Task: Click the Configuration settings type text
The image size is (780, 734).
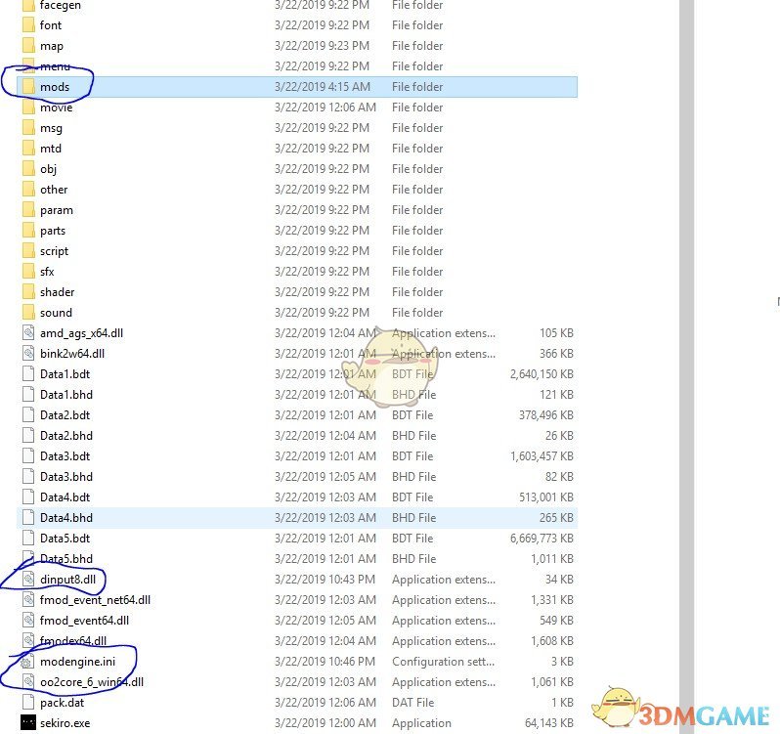Action: [443, 662]
